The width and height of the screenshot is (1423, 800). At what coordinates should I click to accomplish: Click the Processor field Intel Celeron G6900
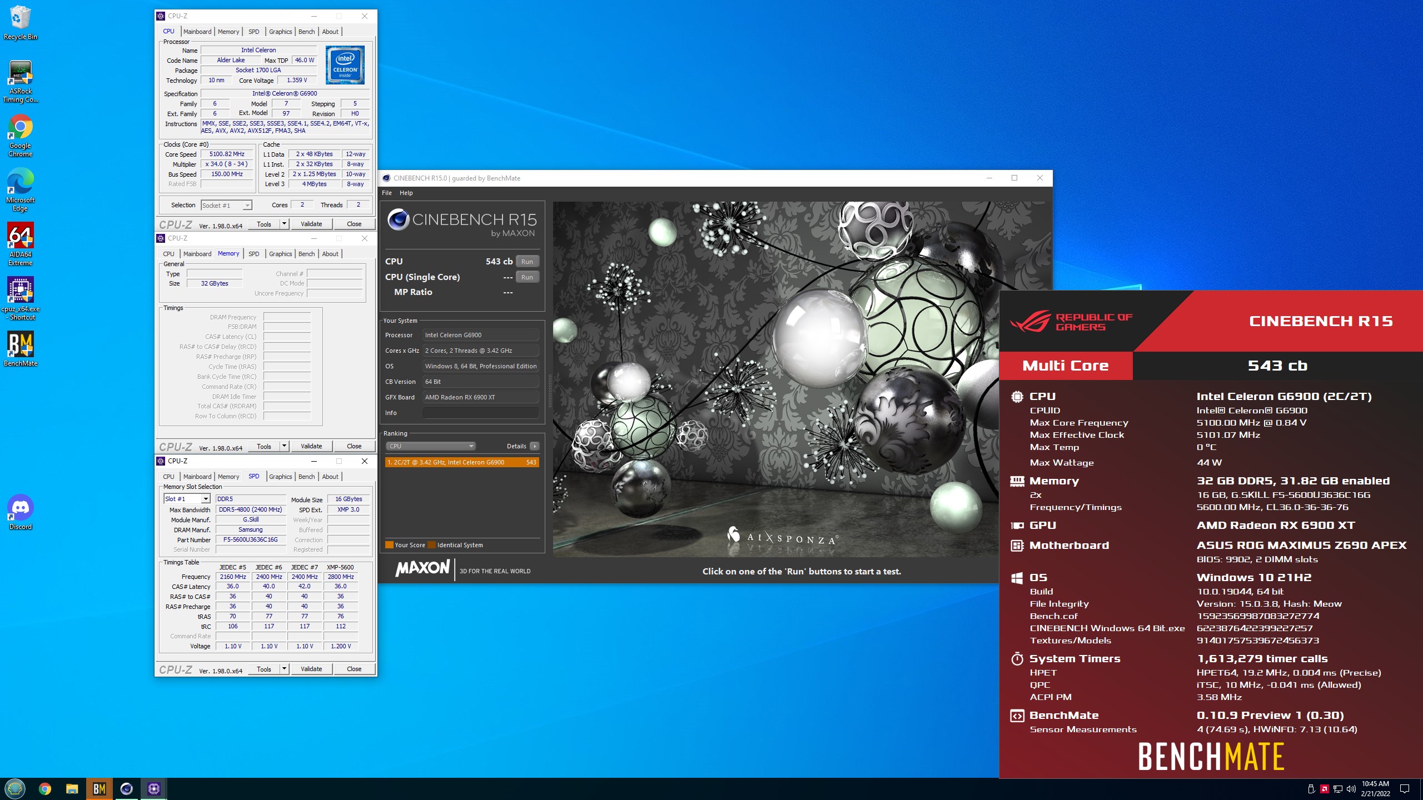click(x=480, y=335)
